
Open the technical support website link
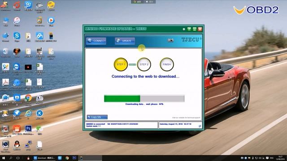pyautogui.click(x=186, y=118)
